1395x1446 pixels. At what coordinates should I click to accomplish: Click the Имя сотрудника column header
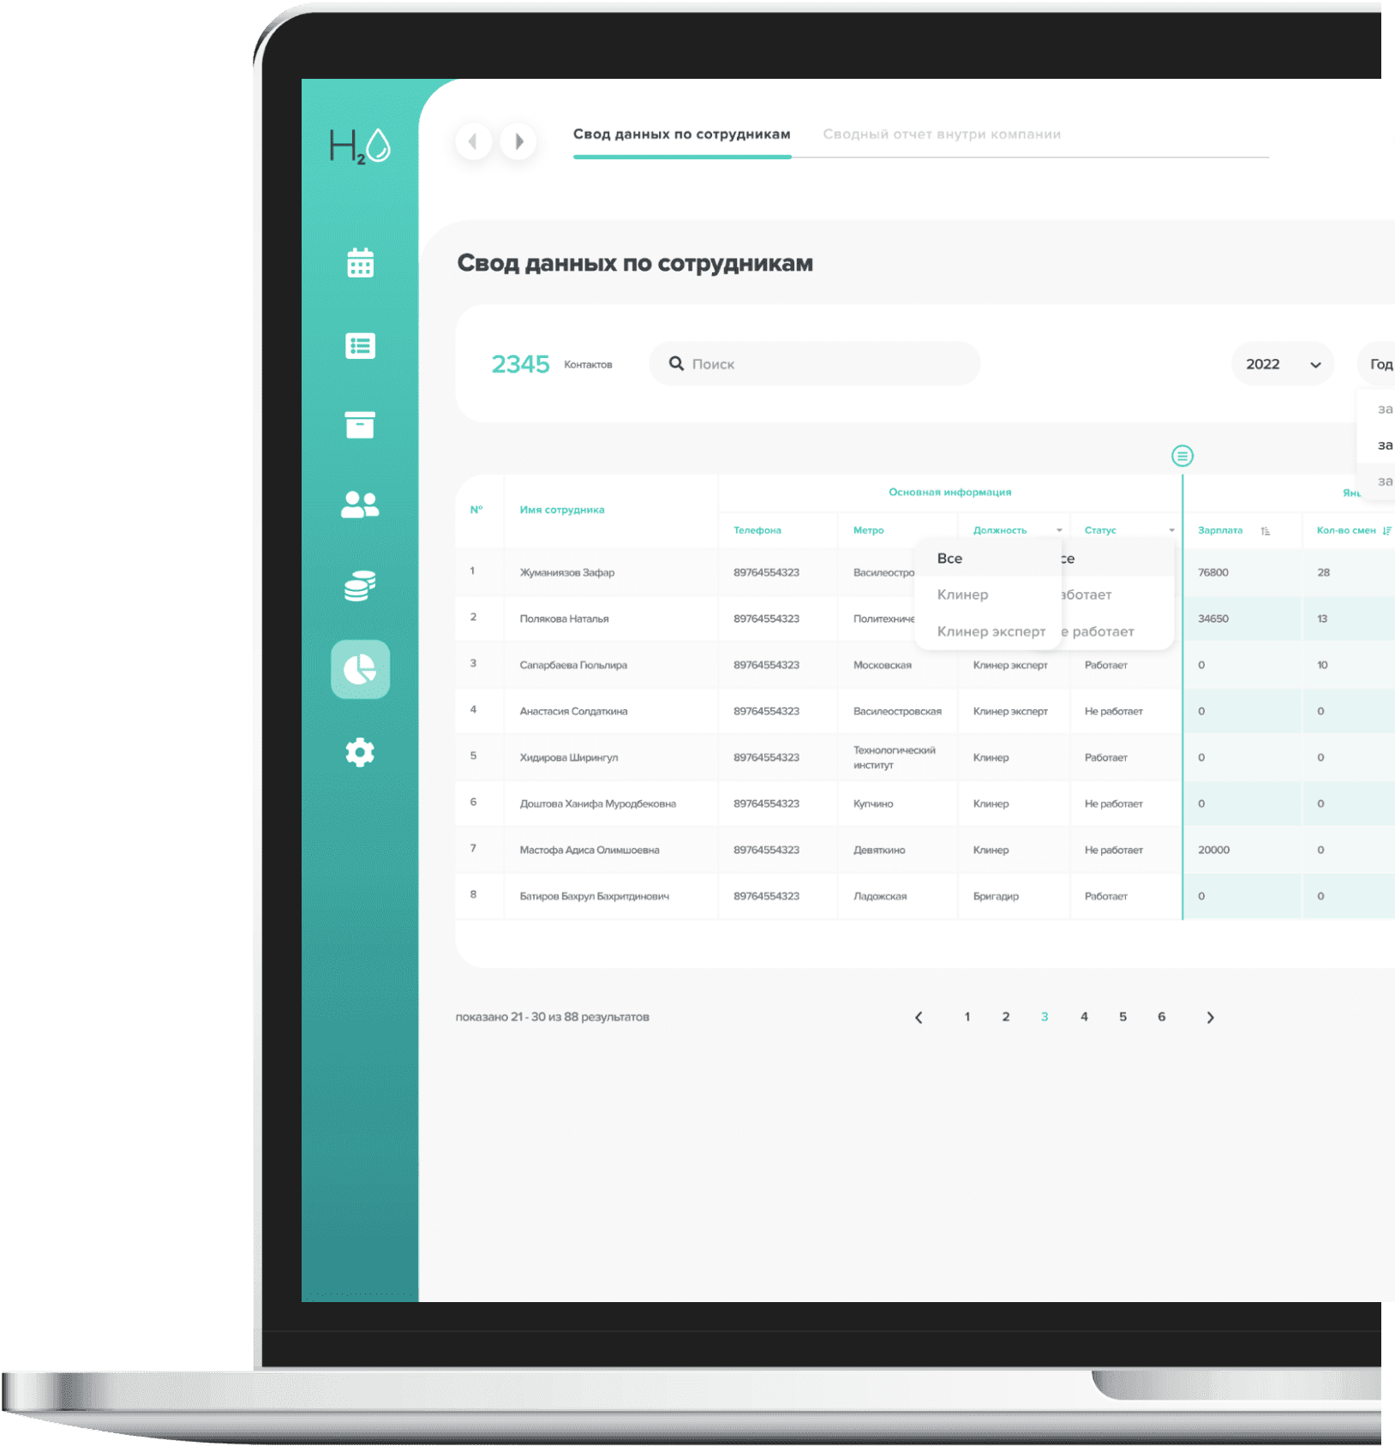[562, 510]
